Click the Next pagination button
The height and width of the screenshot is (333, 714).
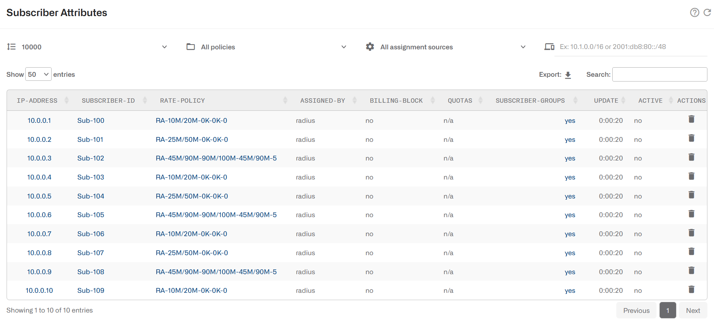pyautogui.click(x=693, y=310)
